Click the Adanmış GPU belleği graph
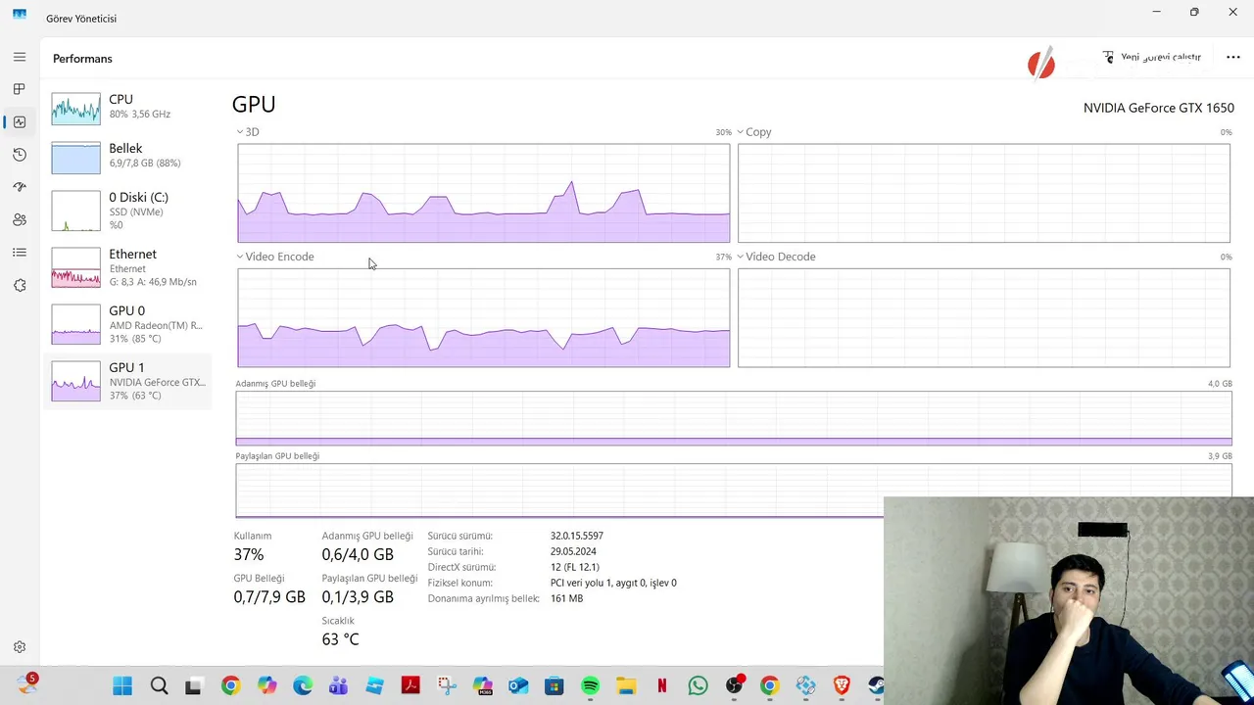Screen dimensions: 1254x705 point(734,418)
